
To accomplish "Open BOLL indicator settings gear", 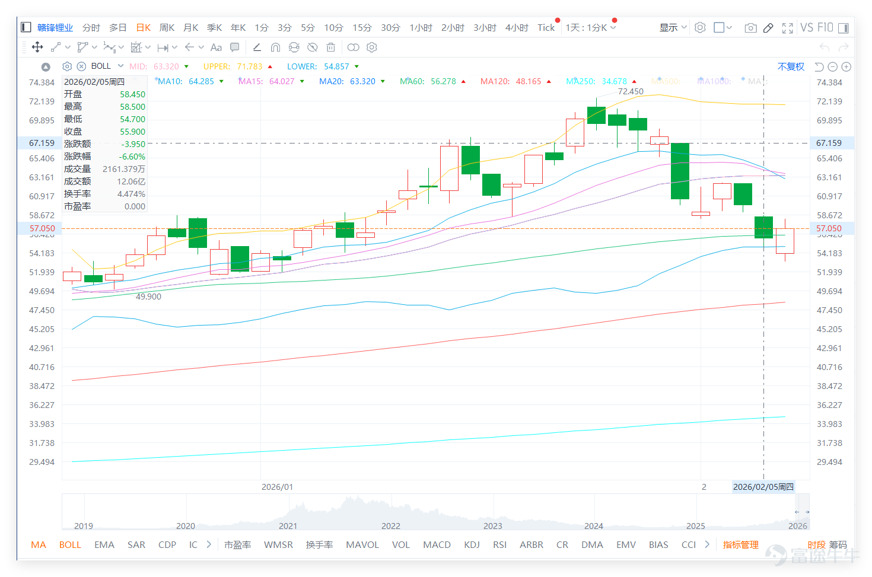I will pyautogui.click(x=67, y=66).
